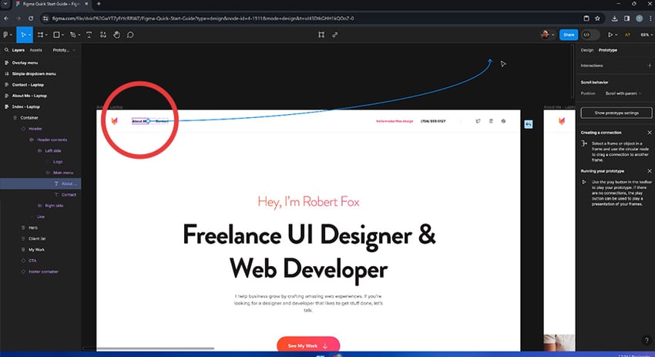Click the fox logo on the canvas
The width and height of the screenshot is (655, 357).
pos(114,121)
